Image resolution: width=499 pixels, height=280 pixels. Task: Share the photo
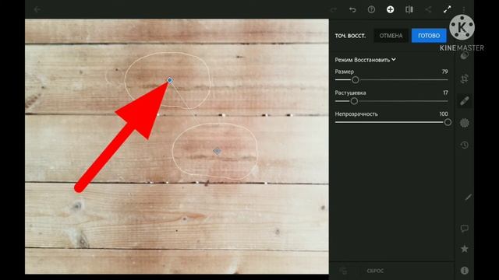[x=428, y=9]
